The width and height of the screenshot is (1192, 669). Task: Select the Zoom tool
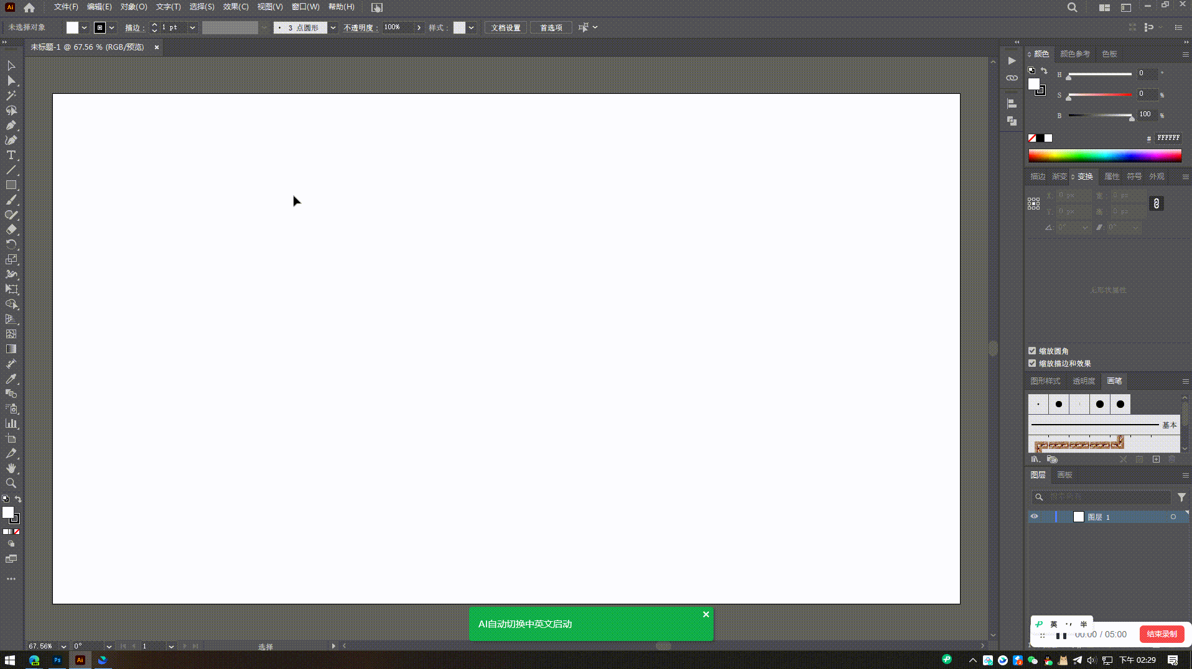coord(11,483)
